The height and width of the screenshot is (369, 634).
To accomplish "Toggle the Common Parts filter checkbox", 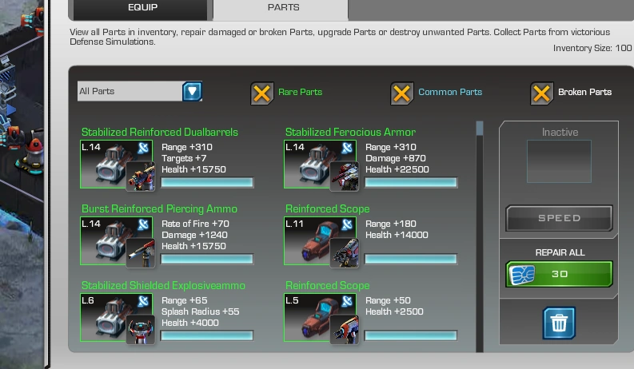I will pyautogui.click(x=401, y=93).
